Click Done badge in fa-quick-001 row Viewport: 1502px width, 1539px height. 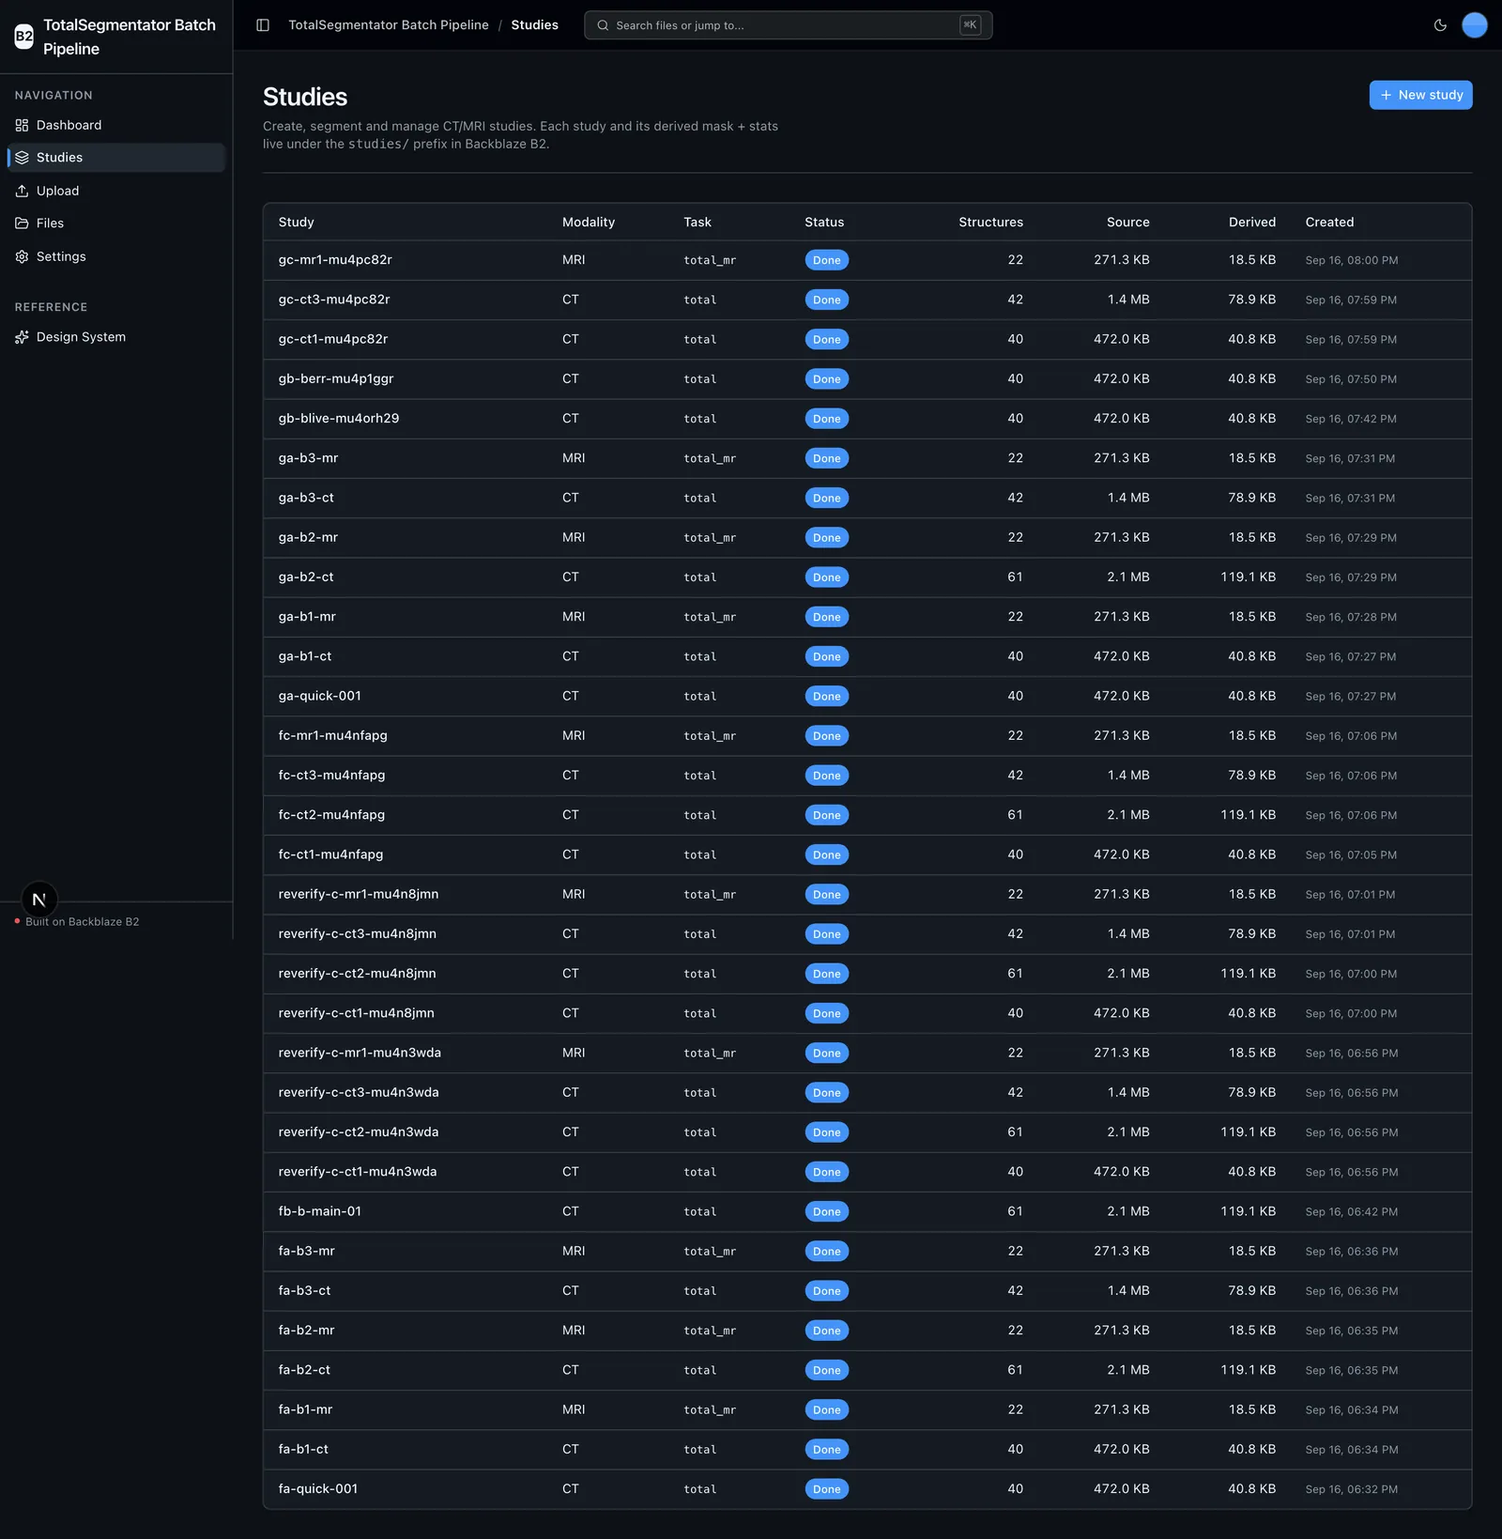coord(826,1489)
